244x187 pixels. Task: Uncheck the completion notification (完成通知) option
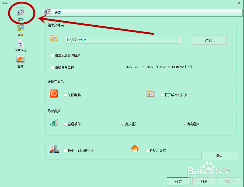[x=123, y=124]
